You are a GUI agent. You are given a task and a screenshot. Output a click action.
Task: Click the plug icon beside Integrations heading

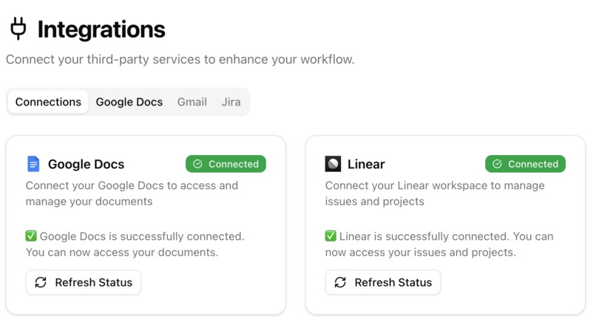pos(18,29)
